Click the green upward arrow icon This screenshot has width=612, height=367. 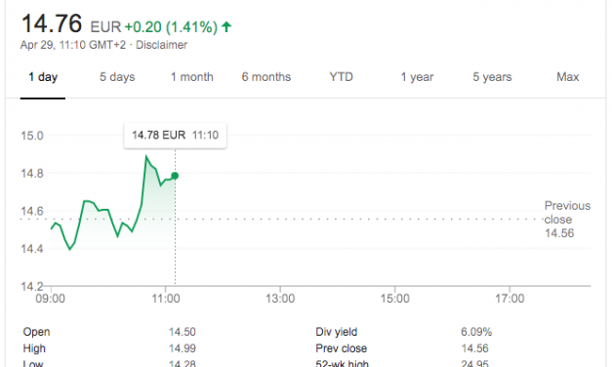click(226, 27)
